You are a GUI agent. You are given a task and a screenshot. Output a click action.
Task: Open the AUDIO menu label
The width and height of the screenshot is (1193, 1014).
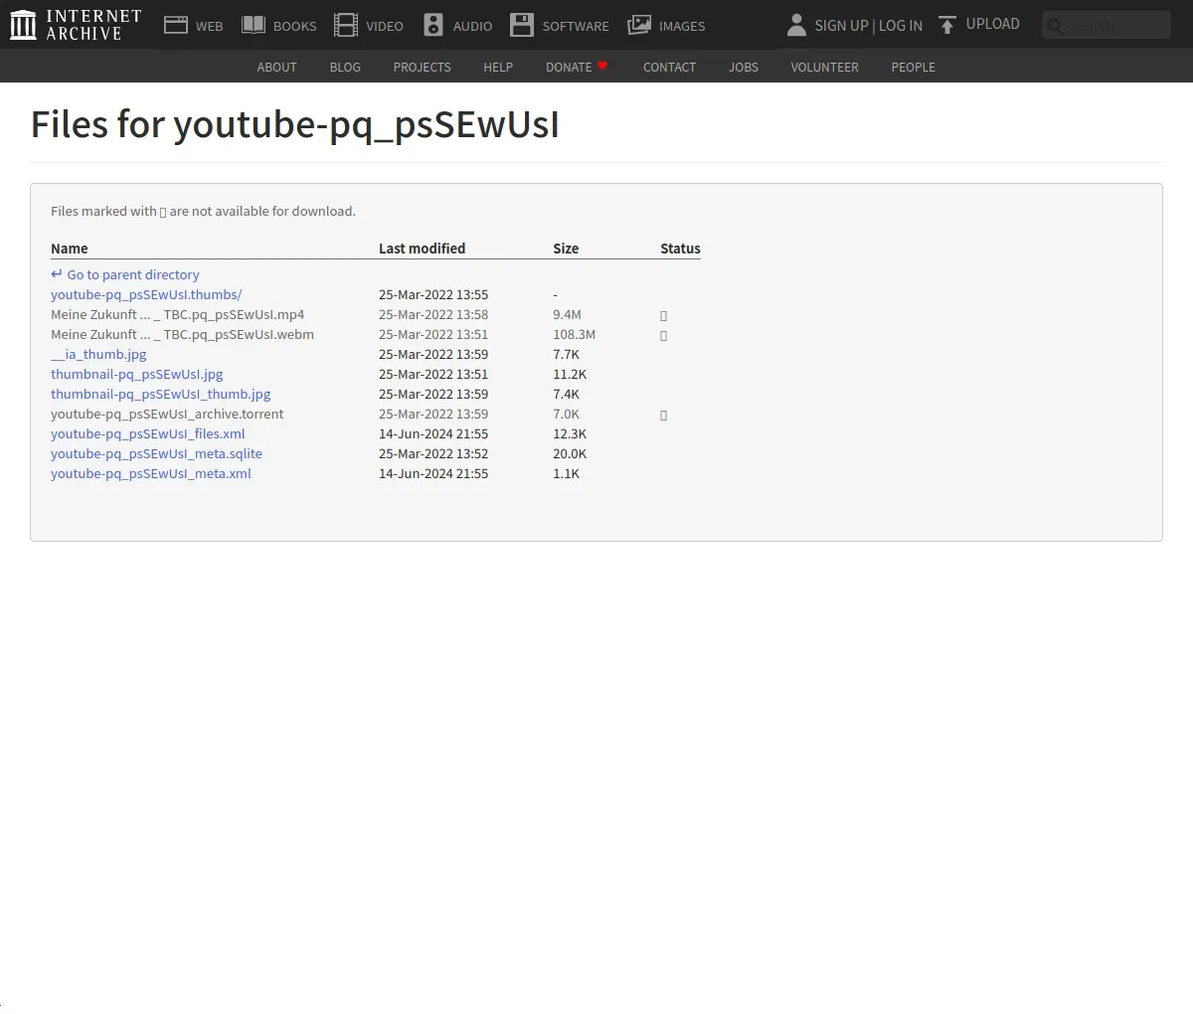[472, 27]
